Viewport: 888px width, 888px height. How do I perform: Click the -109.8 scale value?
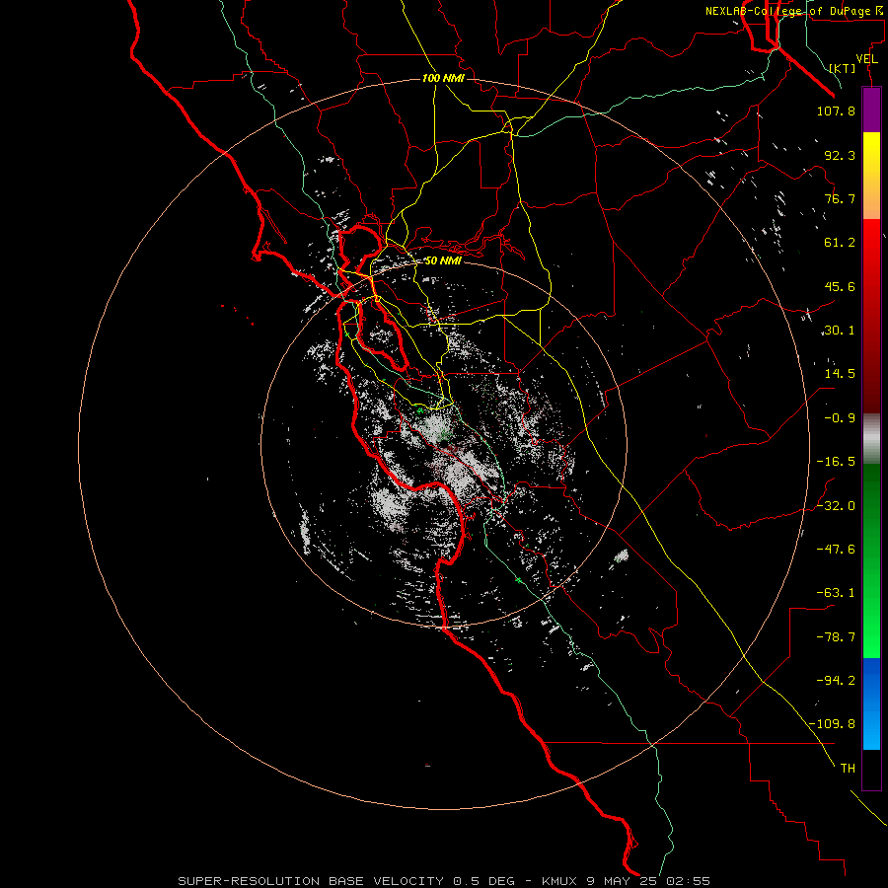click(833, 724)
